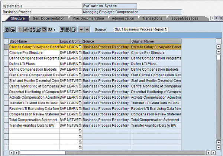Click the move up triangle button
This screenshot has width=223, height=156.
87,29
